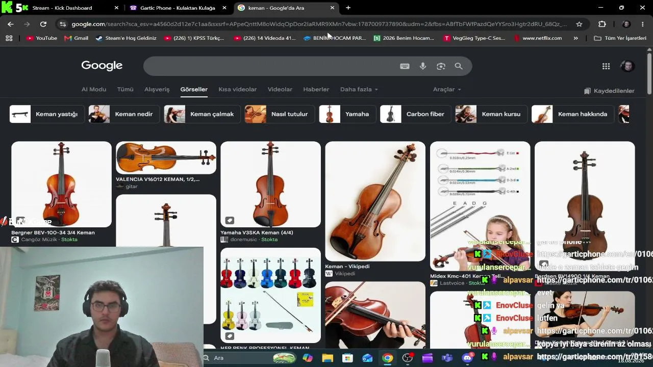The width and height of the screenshot is (653, 367).
Task: Open Microsoft Store from the taskbar
Action: [x=347, y=358]
